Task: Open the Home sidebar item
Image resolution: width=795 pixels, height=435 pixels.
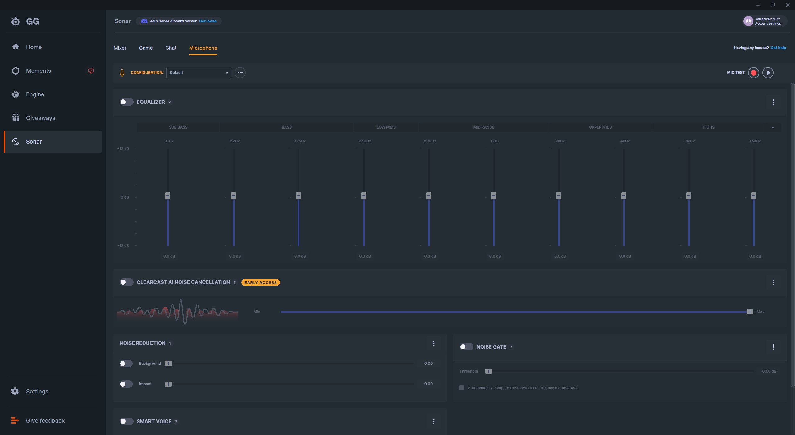Action: click(53, 47)
